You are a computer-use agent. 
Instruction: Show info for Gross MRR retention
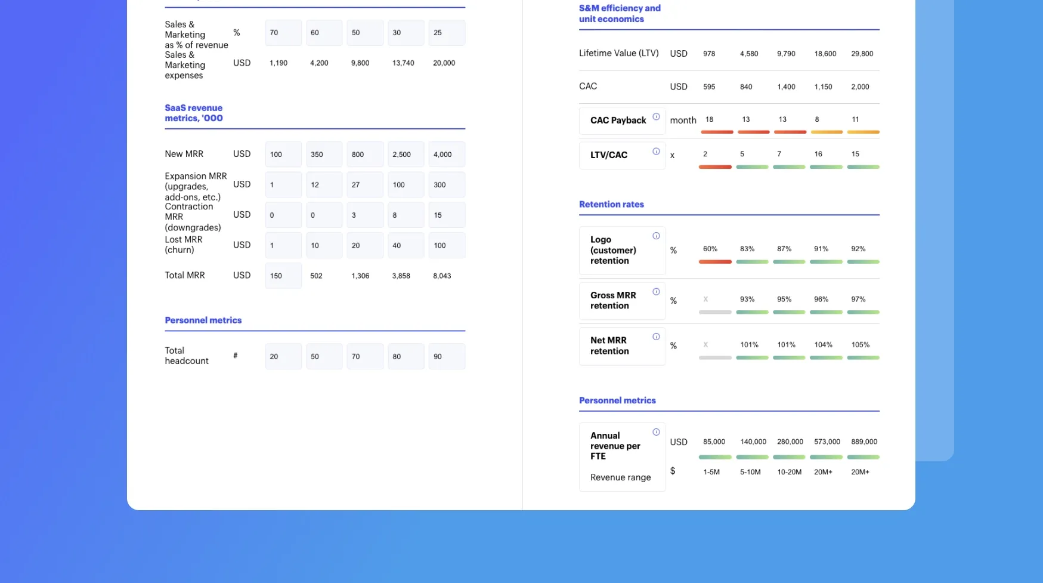click(x=656, y=292)
